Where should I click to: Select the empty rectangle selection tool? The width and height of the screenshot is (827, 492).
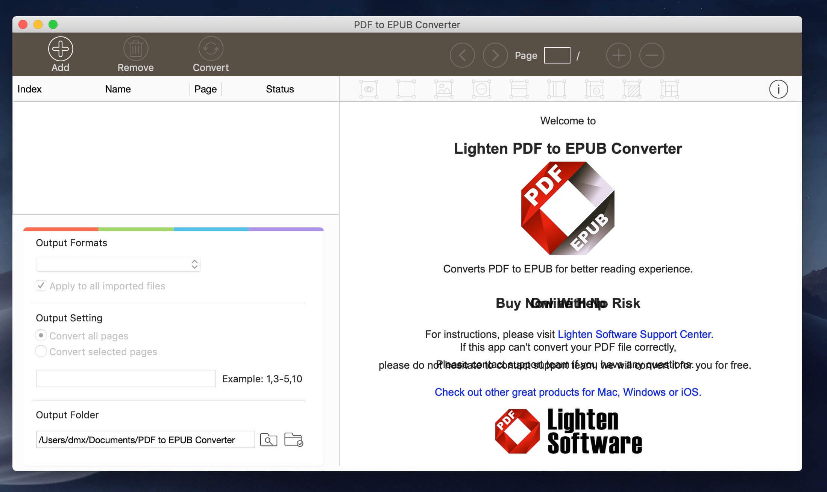tap(406, 89)
